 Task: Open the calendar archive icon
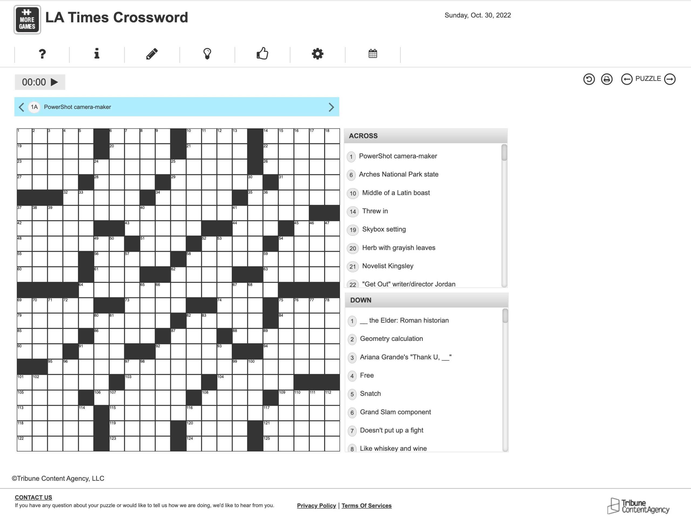[373, 53]
